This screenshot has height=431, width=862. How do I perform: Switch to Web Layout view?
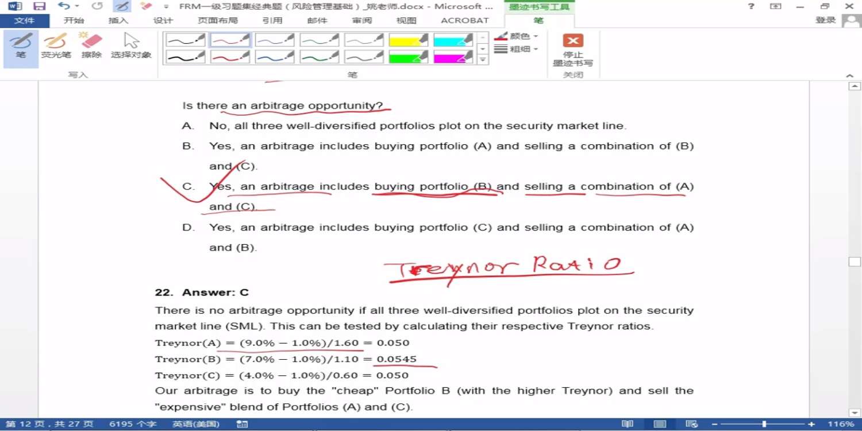692,424
